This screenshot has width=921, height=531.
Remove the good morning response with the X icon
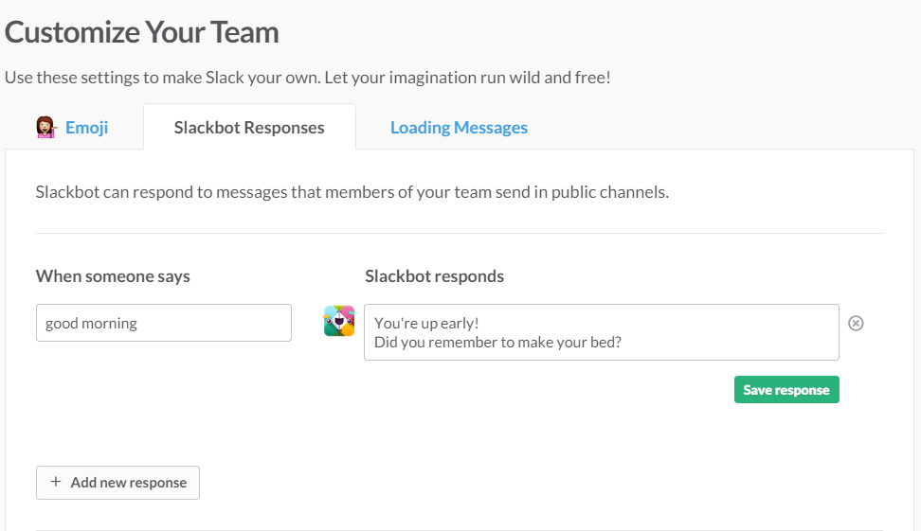click(856, 324)
